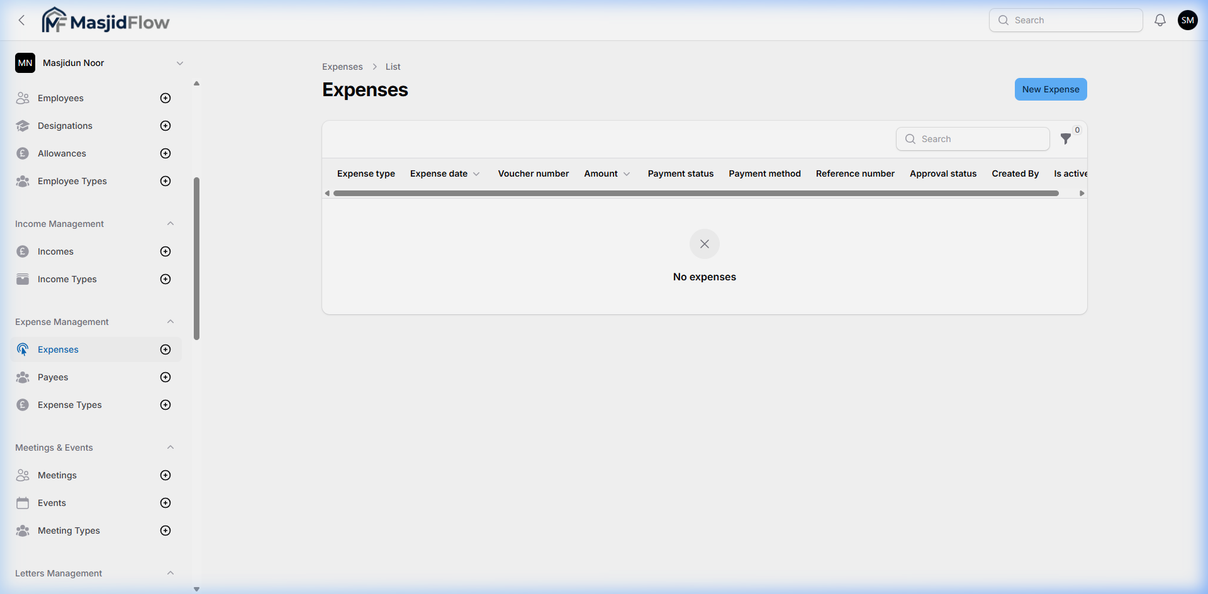Open the Masjidun Noor organization dropdown
The width and height of the screenshot is (1208, 594).
181,63
